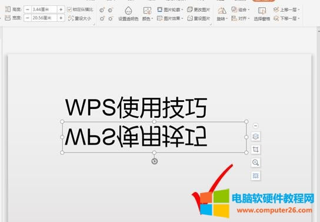This screenshot has width=320, height=222.
Task: Click the width (宽度) input field
Action: coord(44,18)
